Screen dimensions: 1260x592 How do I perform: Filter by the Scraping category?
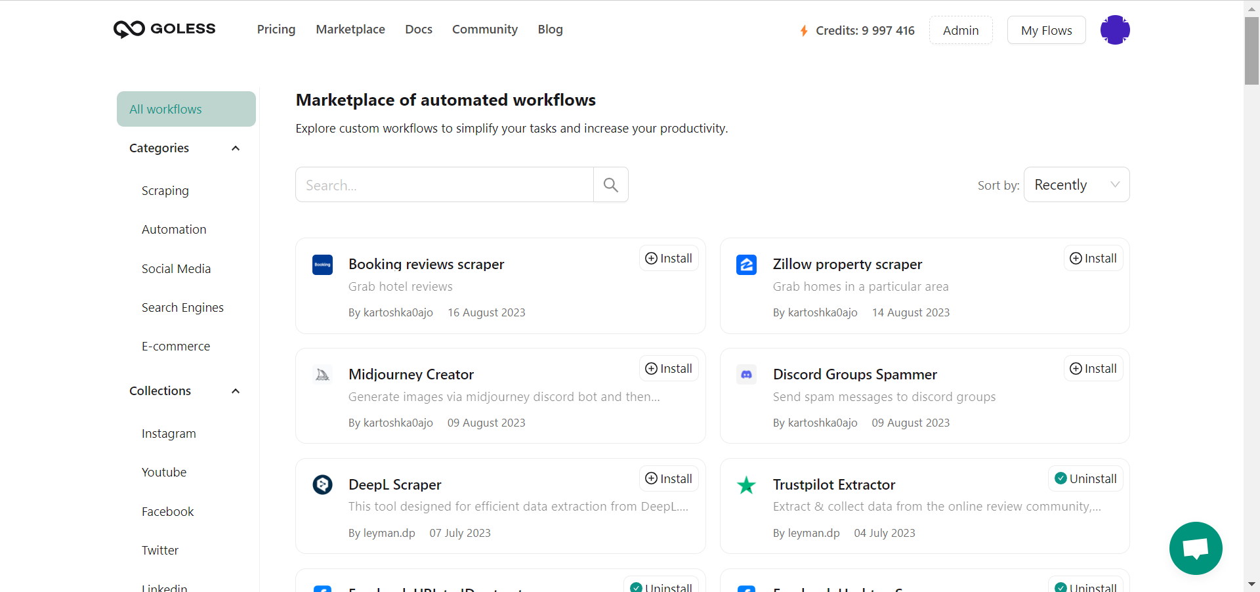[x=165, y=191]
